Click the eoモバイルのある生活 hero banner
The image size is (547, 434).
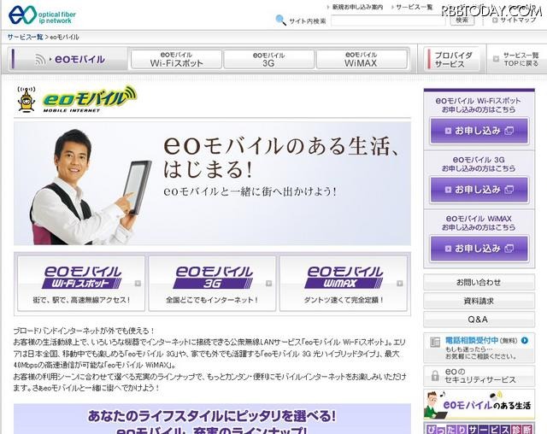[212, 183]
